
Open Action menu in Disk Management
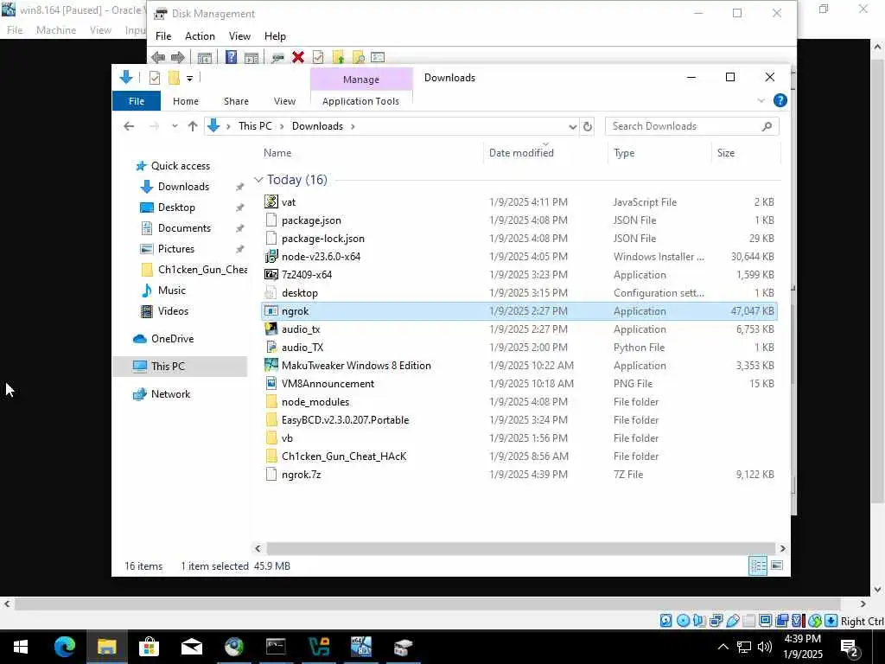(200, 36)
